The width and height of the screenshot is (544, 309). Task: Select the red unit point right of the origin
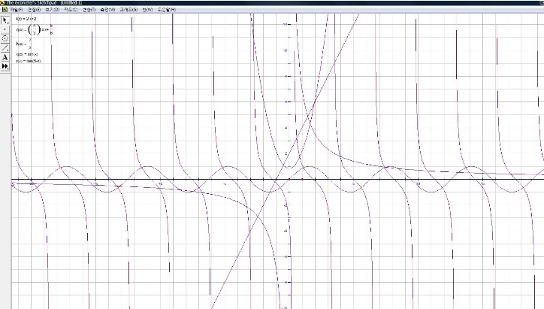coord(302,180)
